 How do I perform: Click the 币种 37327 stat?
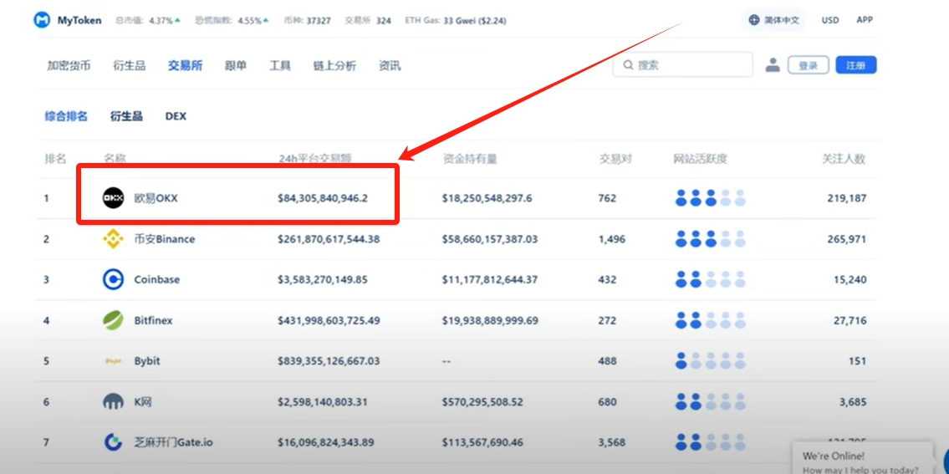[x=308, y=21]
